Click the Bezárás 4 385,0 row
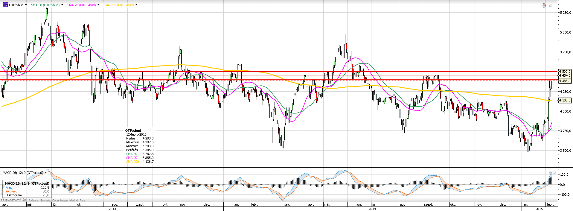Viewport: 573px width, 211px height. pyautogui.click(x=140, y=150)
